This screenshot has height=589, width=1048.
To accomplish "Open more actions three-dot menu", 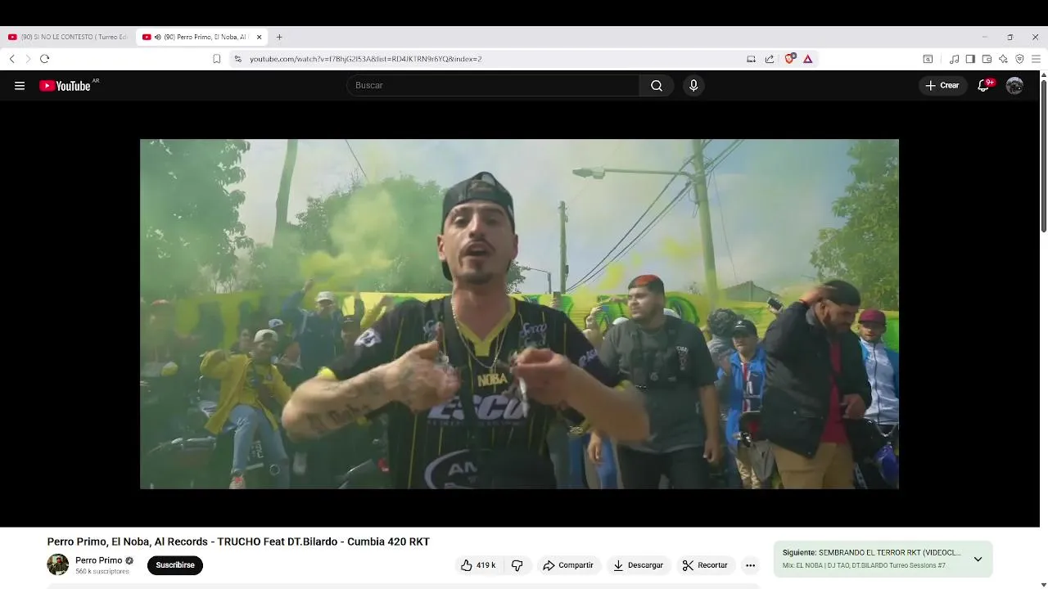I will pos(750,565).
